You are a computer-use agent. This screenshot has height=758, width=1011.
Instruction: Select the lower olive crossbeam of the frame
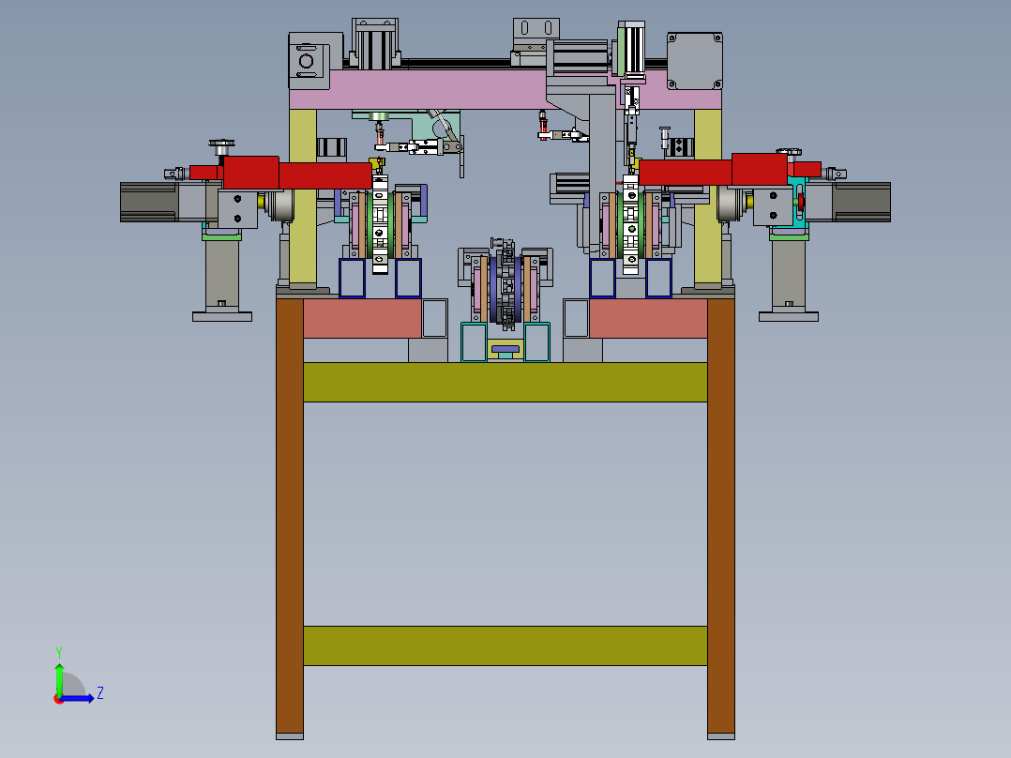click(505, 645)
